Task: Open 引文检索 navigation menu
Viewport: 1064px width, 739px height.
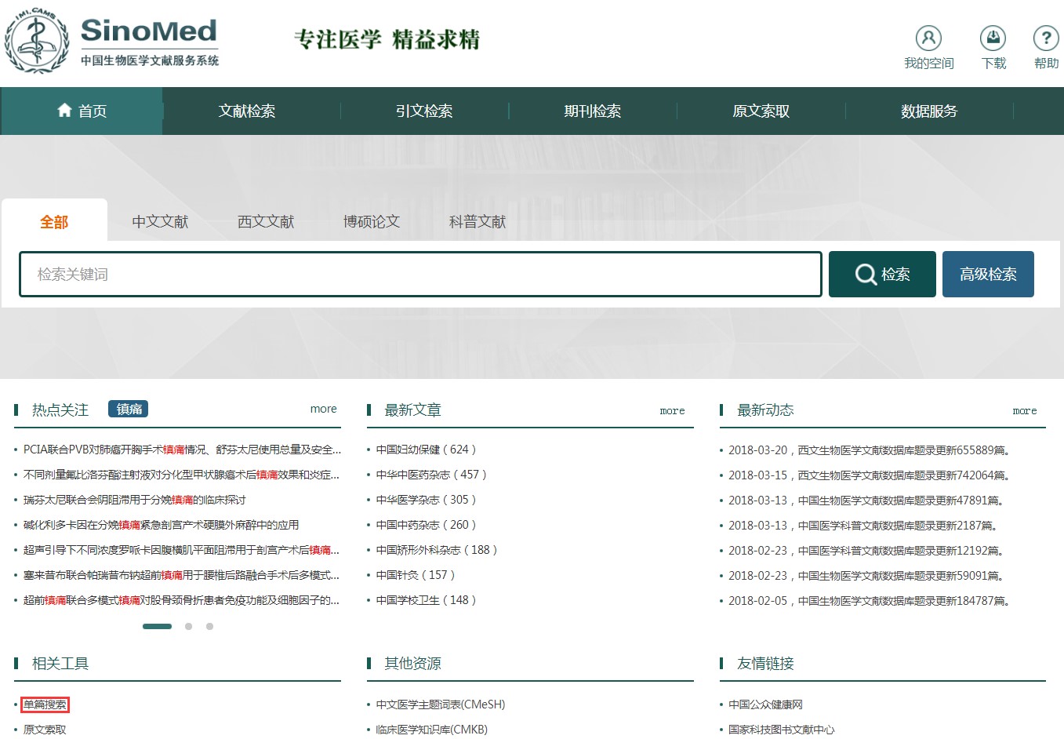Action: (x=424, y=111)
